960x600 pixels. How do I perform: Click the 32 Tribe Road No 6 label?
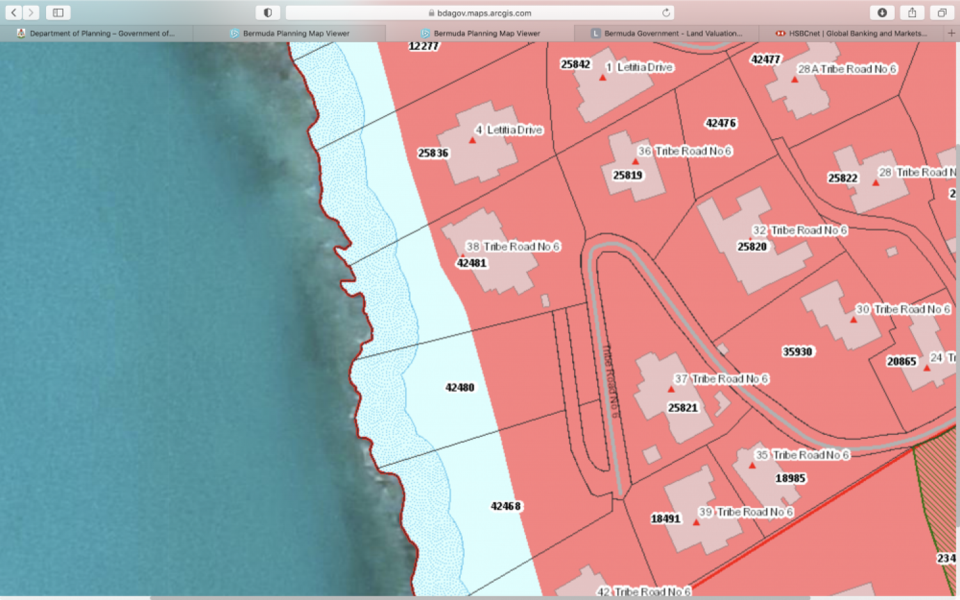(799, 230)
